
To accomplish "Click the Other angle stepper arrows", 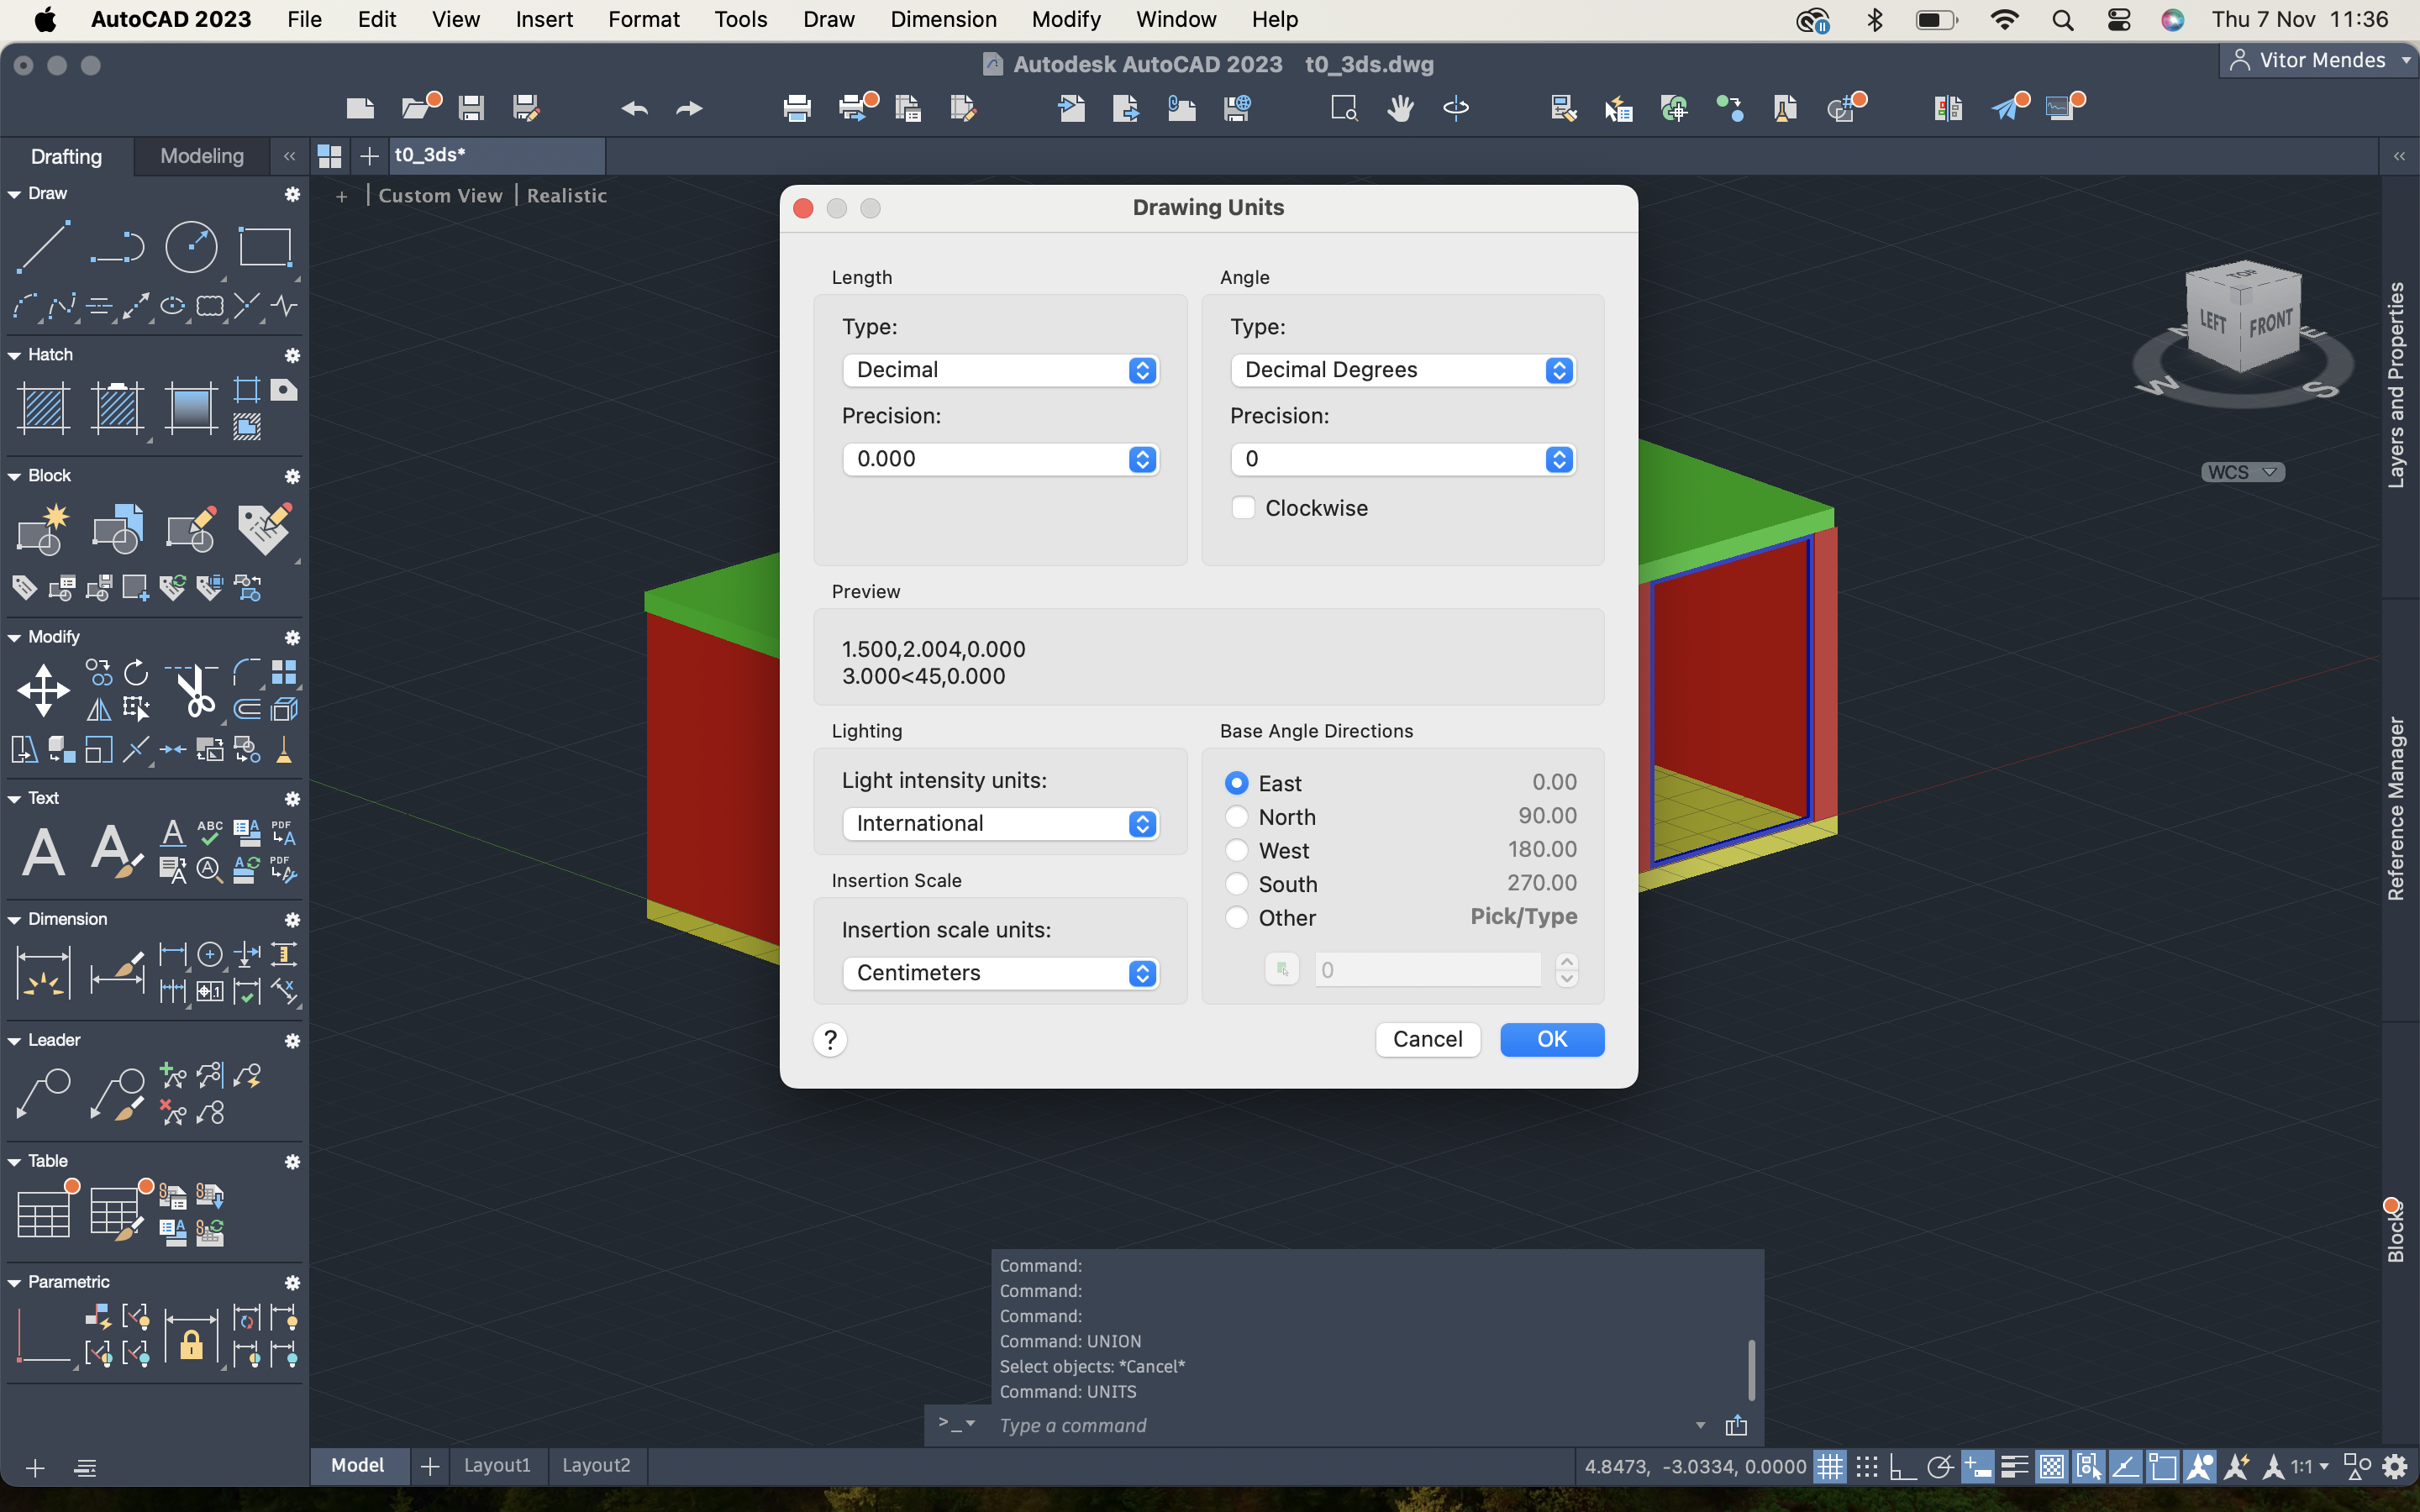I will click(1567, 969).
